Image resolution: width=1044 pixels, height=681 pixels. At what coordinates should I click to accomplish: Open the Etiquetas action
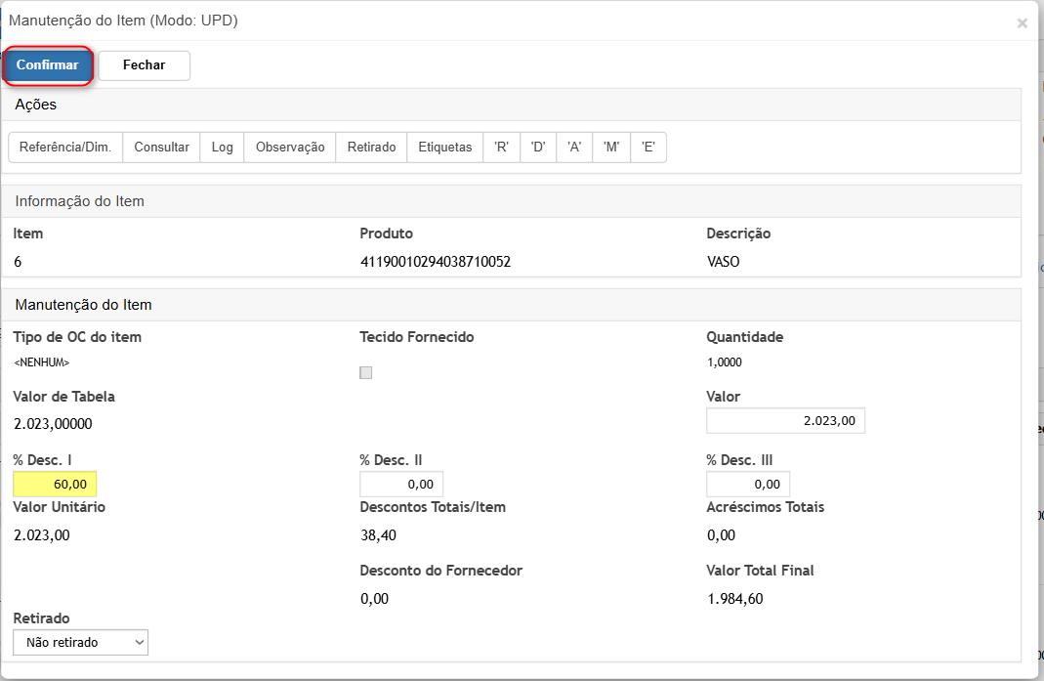(x=444, y=148)
